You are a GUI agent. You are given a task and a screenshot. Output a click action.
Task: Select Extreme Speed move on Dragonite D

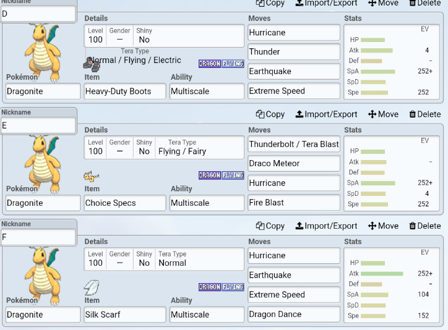[294, 91]
